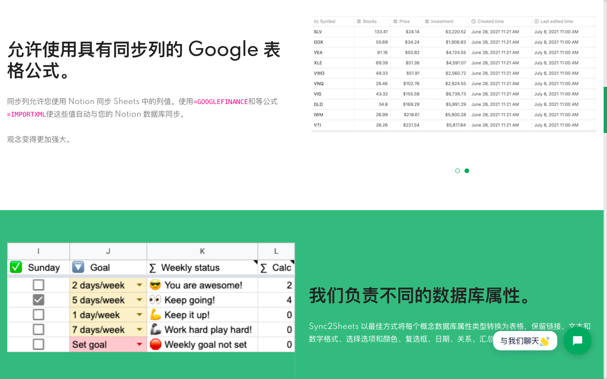Screen dimensions: 607x379
Task: Click the Notion stock table screenshot
Action: coord(454,74)
